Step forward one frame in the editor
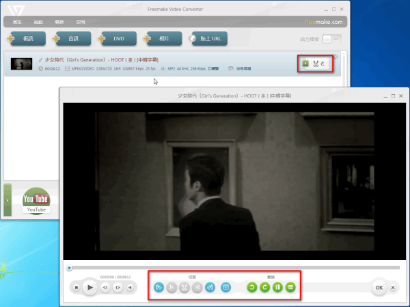Viewport: 410px width, 307px height. point(118,287)
